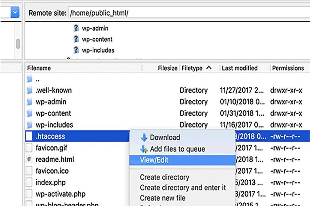Select the index.php file name
310x206 pixels.
click(x=51, y=182)
